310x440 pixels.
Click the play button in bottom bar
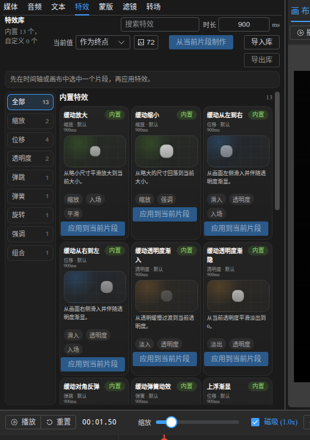(x=23, y=422)
